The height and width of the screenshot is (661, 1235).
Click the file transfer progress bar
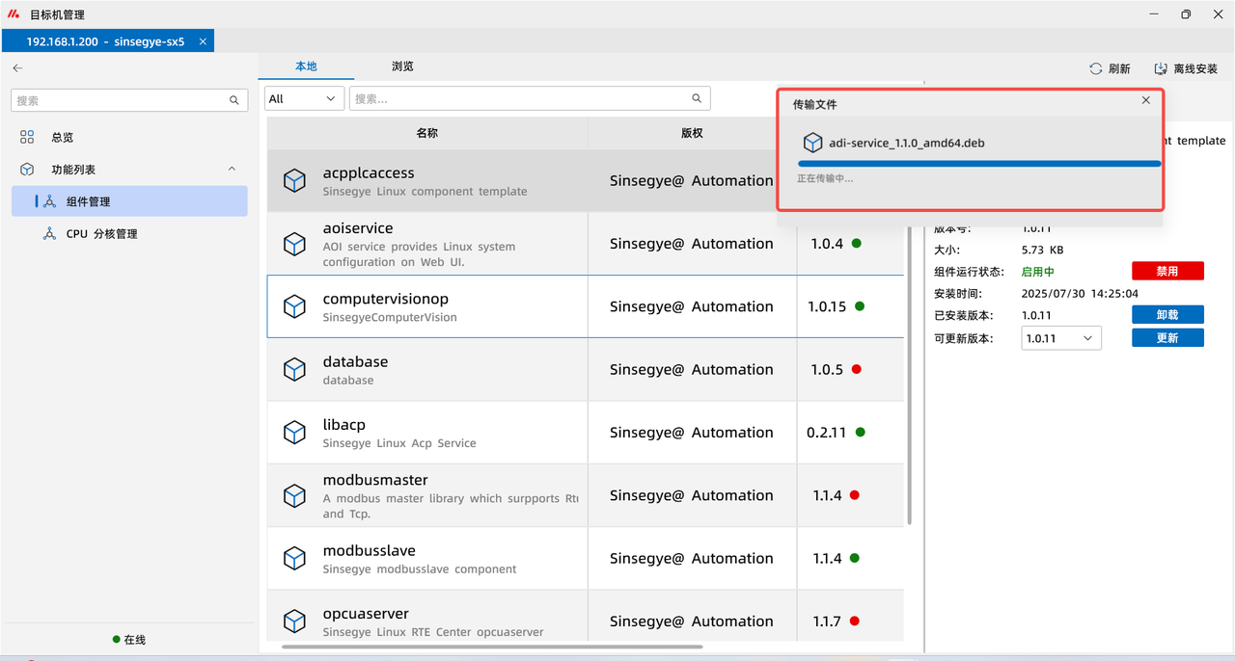click(x=978, y=164)
